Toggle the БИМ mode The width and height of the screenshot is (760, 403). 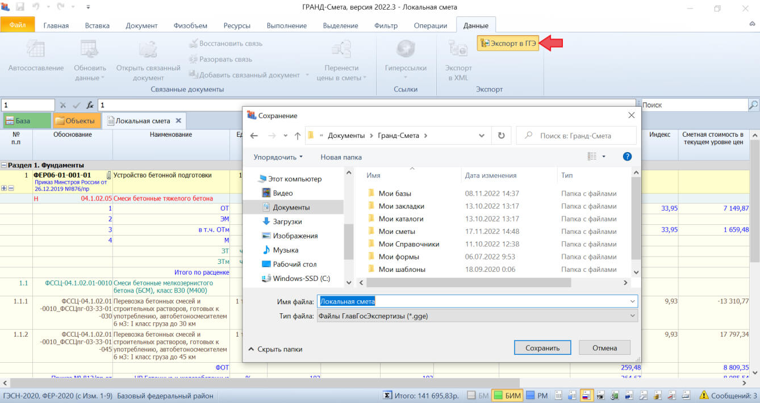click(x=508, y=396)
